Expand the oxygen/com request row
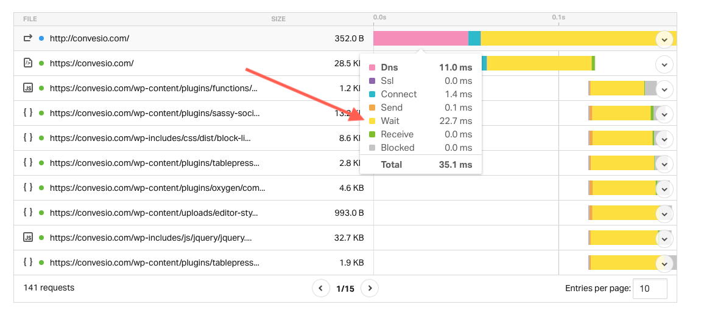Screen dimensions: 701x330 coord(664,190)
